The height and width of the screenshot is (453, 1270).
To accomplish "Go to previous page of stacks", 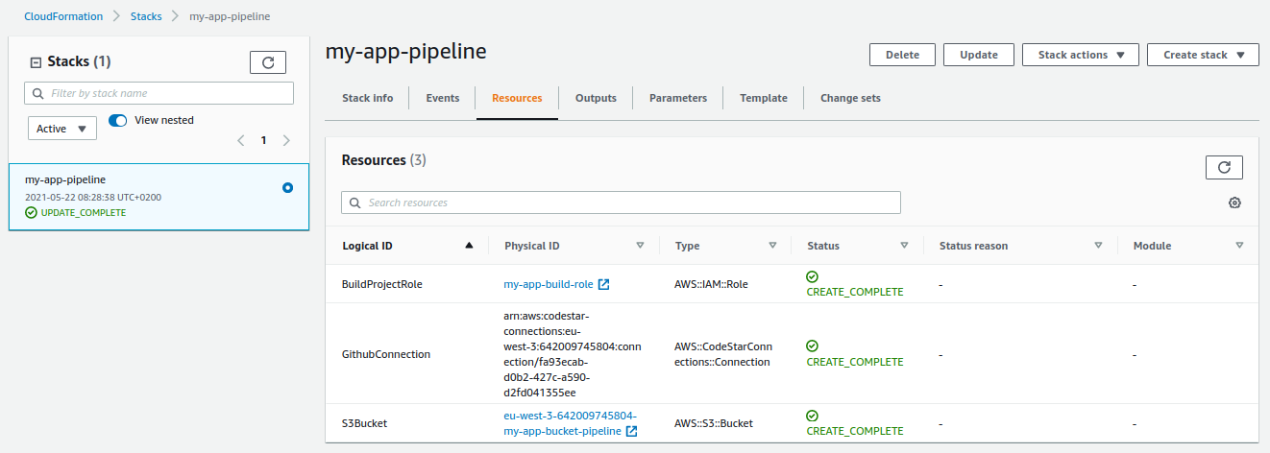I will (241, 140).
